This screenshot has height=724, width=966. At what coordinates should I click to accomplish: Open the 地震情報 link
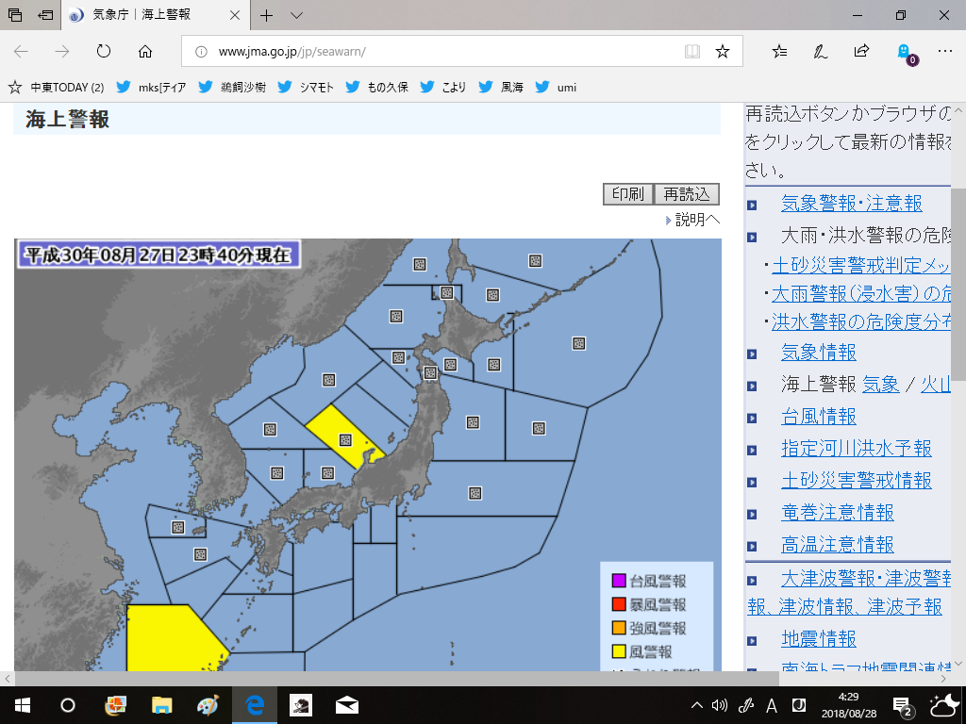(x=818, y=639)
